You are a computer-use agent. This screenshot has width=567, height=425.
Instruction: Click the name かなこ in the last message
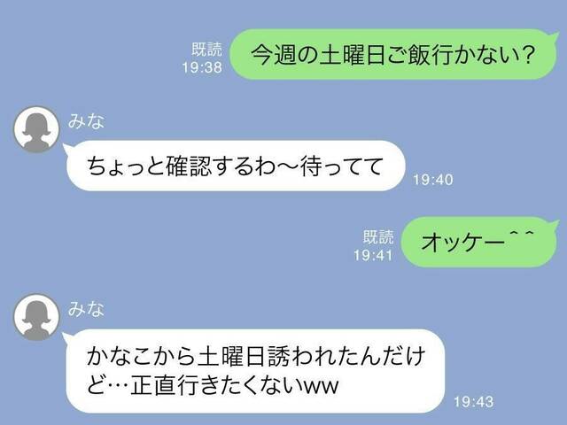pos(120,356)
